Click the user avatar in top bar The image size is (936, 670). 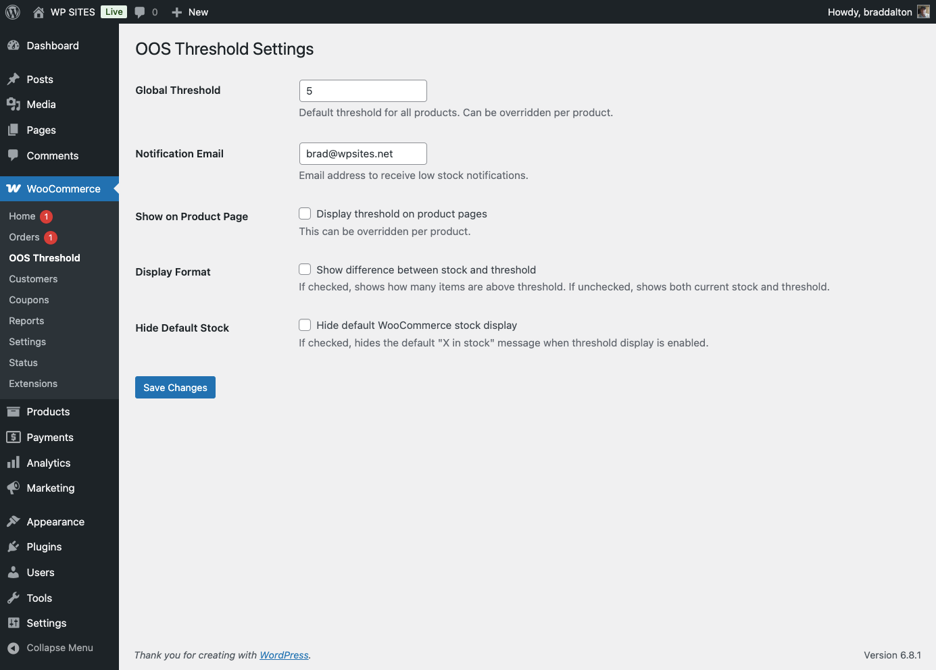[923, 12]
